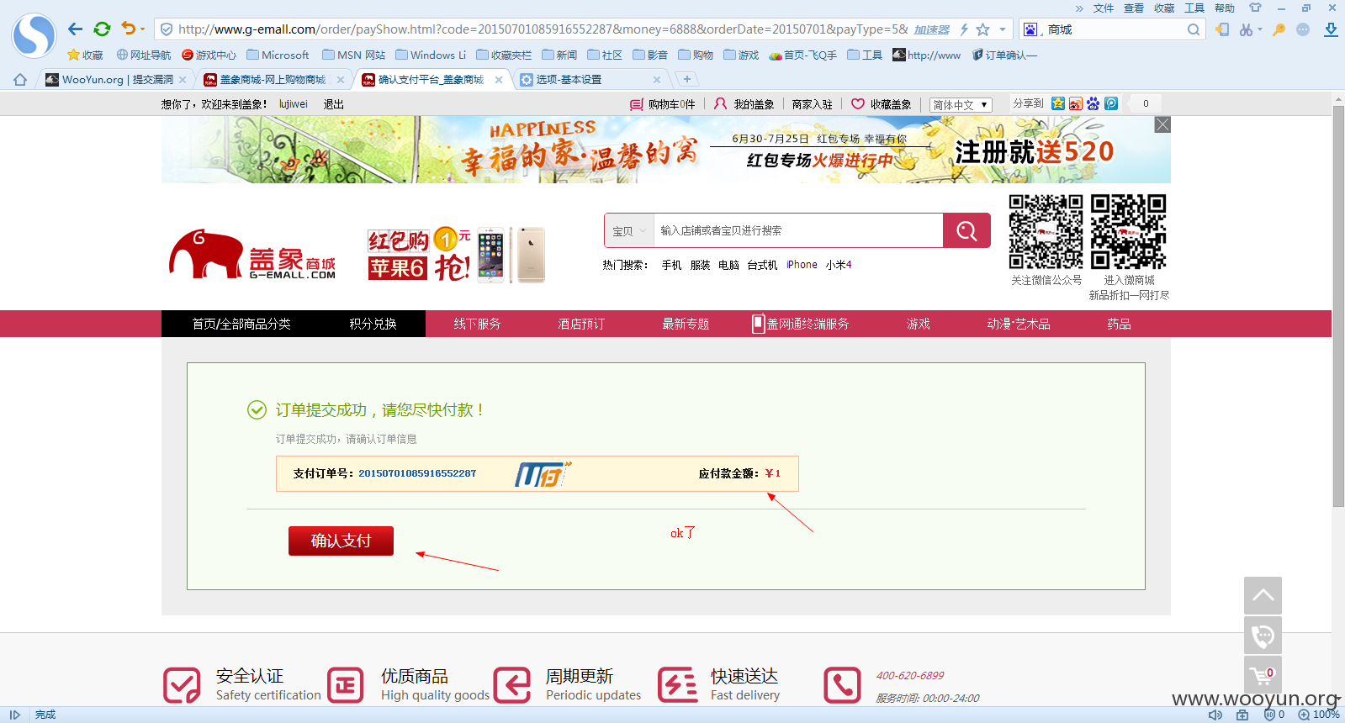Open the address bar history dropdown arrow
This screenshot has height=723, width=1345.
(1002, 29)
